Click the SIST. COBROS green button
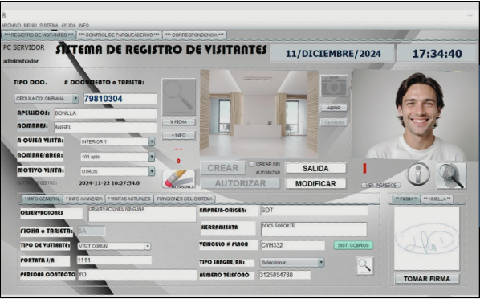 point(353,245)
